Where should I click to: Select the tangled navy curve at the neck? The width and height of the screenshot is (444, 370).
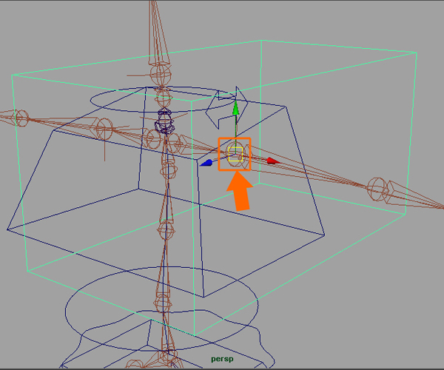point(164,121)
